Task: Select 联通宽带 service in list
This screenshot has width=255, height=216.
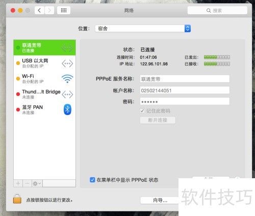Action: coord(44,47)
